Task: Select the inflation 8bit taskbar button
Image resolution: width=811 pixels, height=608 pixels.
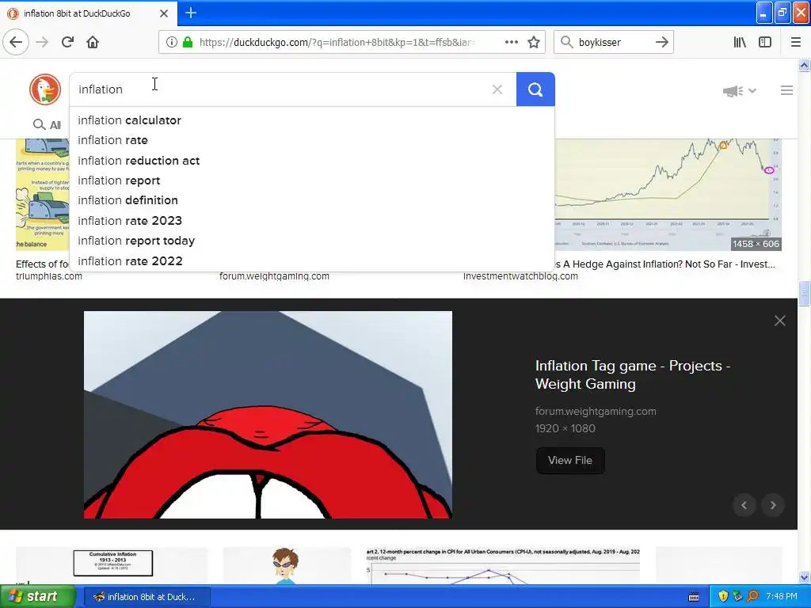Action: coord(147,597)
